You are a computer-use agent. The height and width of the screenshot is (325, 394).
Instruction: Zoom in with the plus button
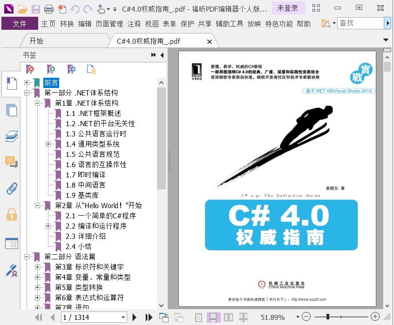tap(375, 317)
